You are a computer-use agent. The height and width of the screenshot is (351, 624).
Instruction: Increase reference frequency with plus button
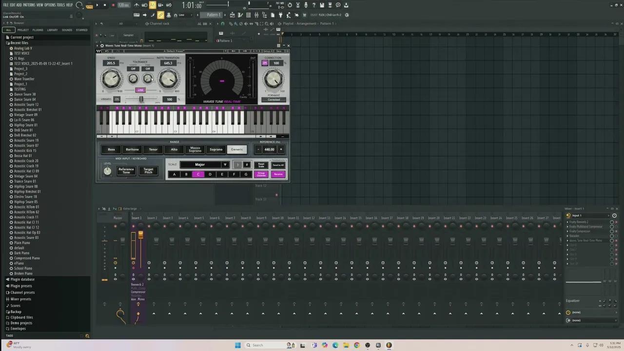(281, 150)
